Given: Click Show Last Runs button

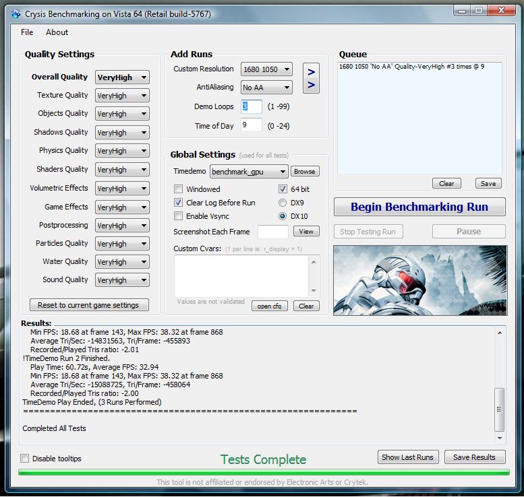Looking at the screenshot, I should coord(407,457).
